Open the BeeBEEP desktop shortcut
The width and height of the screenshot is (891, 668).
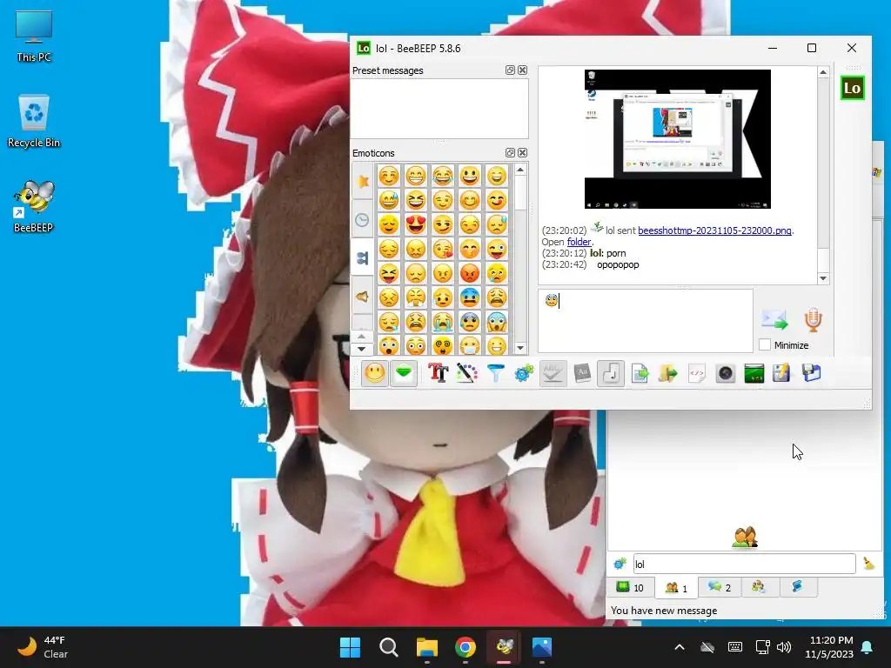pyautogui.click(x=34, y=207)
